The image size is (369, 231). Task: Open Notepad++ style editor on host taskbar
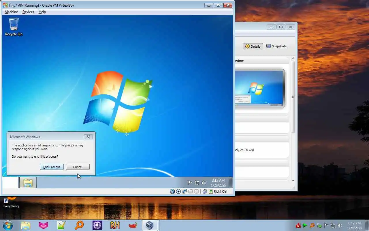click(61, 225)
